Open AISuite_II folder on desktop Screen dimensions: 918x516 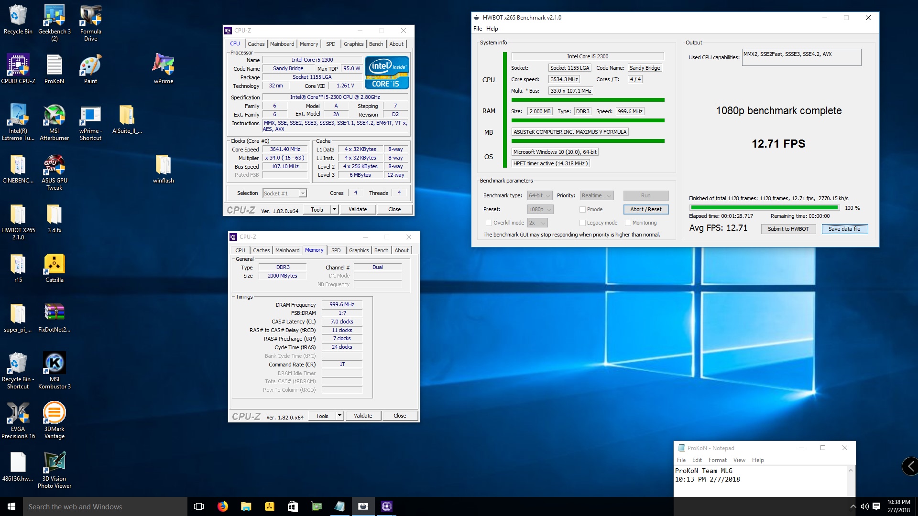pos(127,119)
